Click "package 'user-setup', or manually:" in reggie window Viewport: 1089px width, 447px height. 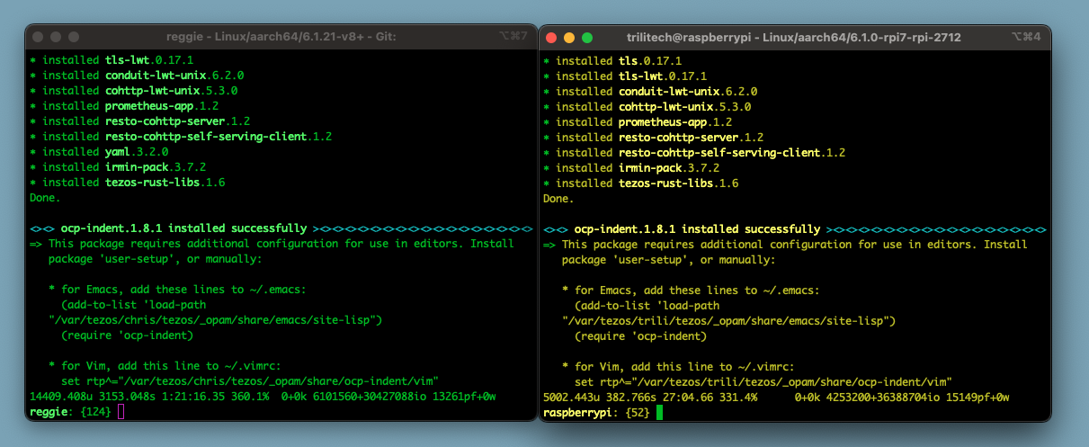pyautogui.click(x=156, y=259)
